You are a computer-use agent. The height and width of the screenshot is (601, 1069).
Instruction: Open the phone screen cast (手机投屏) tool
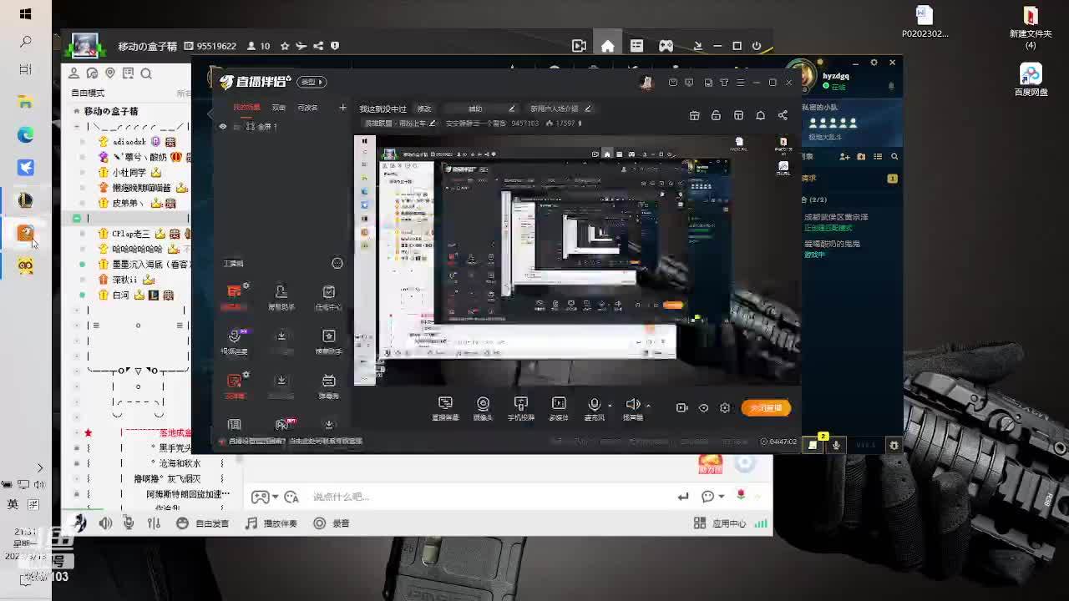(521, 407)
